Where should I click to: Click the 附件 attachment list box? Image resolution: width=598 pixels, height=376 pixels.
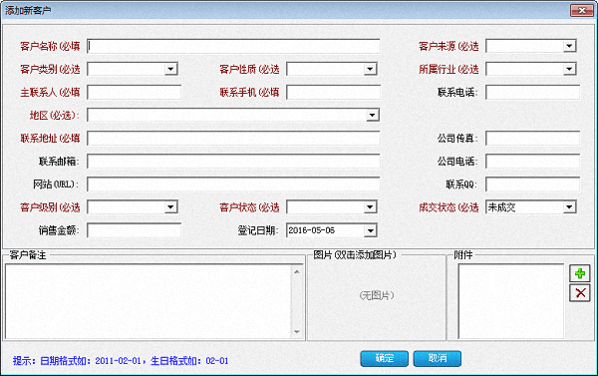[510, 301]
